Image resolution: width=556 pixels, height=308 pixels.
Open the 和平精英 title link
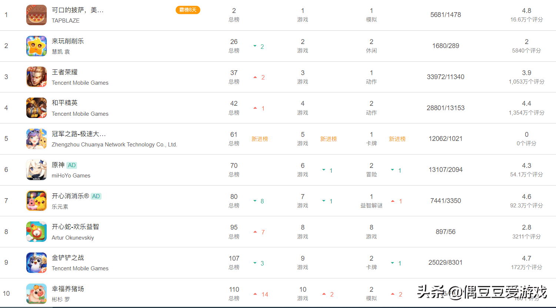point(65,103)
